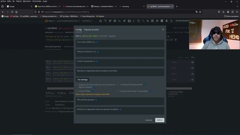Open the Firefox account icon

pyautogui.click(x=228, y=12)
